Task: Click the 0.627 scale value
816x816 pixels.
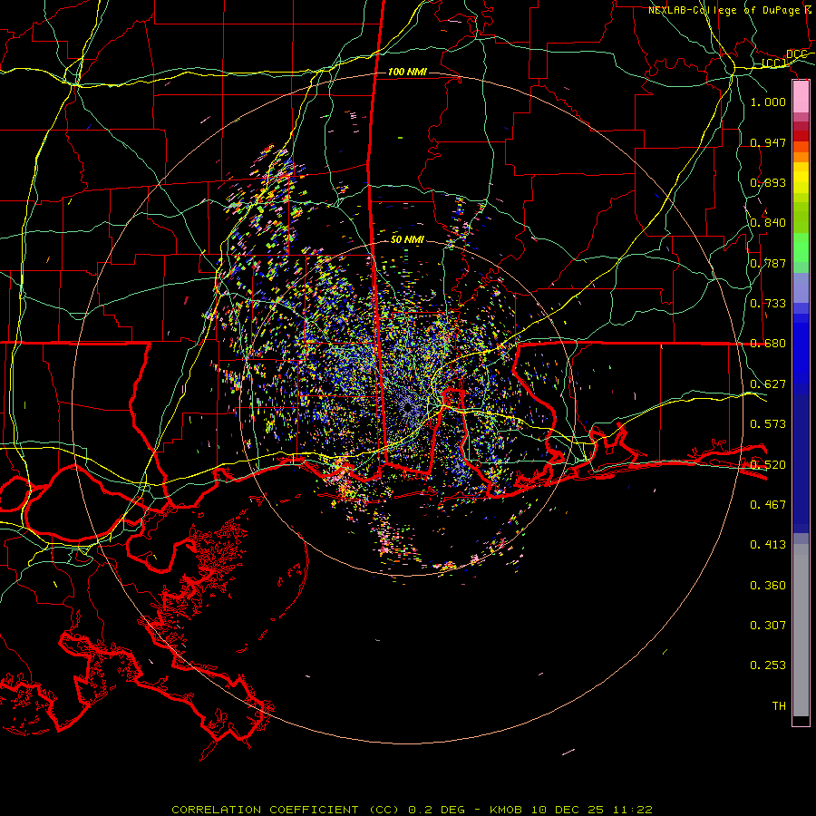Action: [x=768, y=384]
